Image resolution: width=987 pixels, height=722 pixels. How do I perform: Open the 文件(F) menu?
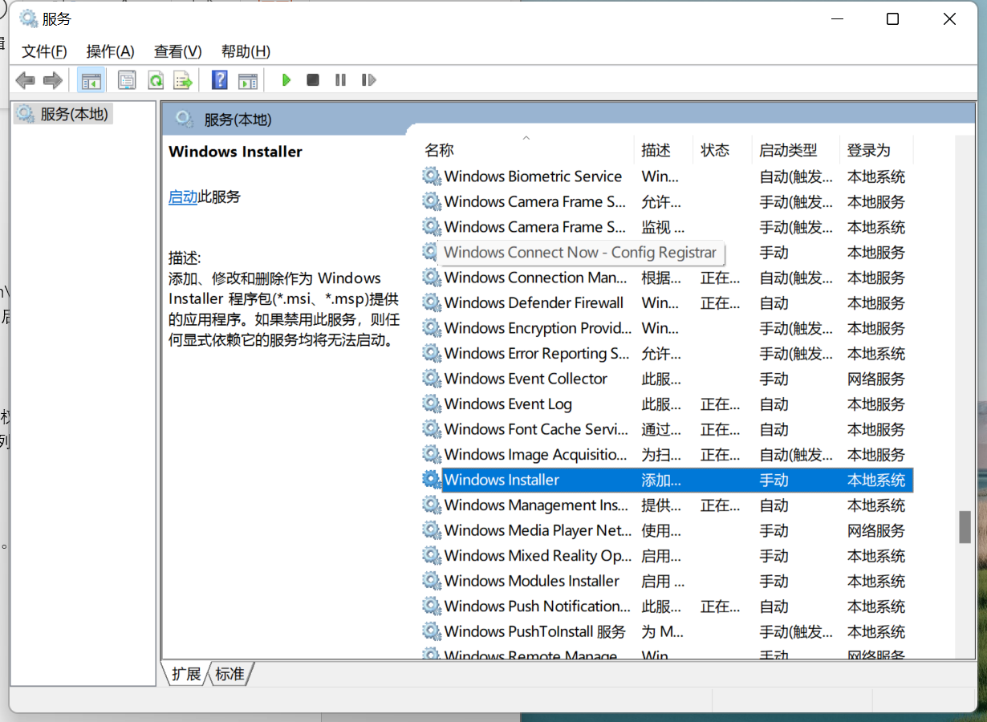click(44, 51)
